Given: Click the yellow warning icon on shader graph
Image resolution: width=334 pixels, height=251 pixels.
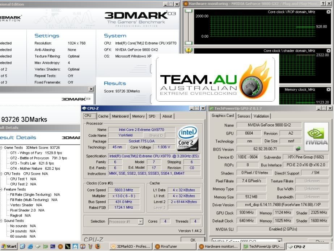Looking at the screenshot, I should 188,50.
